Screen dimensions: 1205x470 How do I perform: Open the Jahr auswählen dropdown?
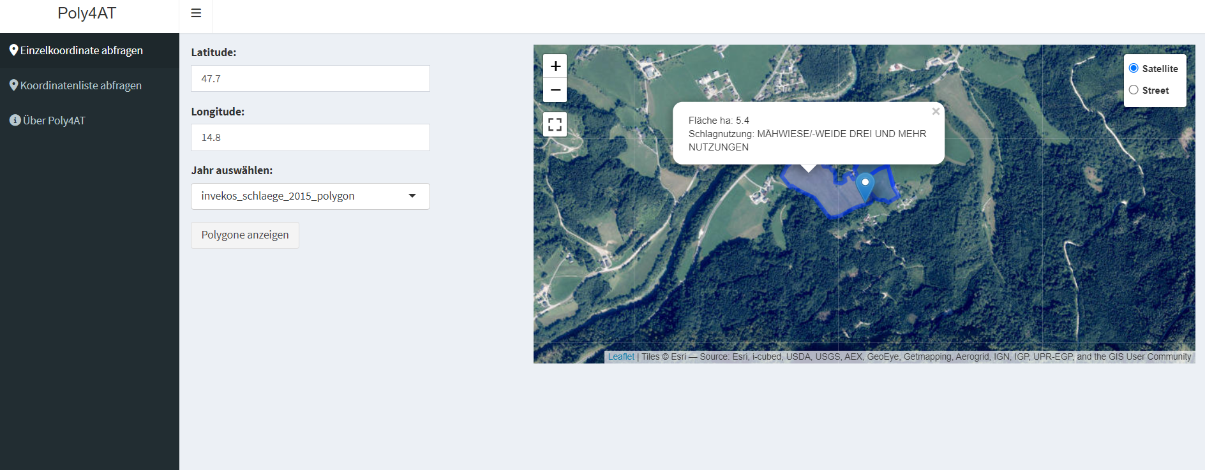(310, 196)
